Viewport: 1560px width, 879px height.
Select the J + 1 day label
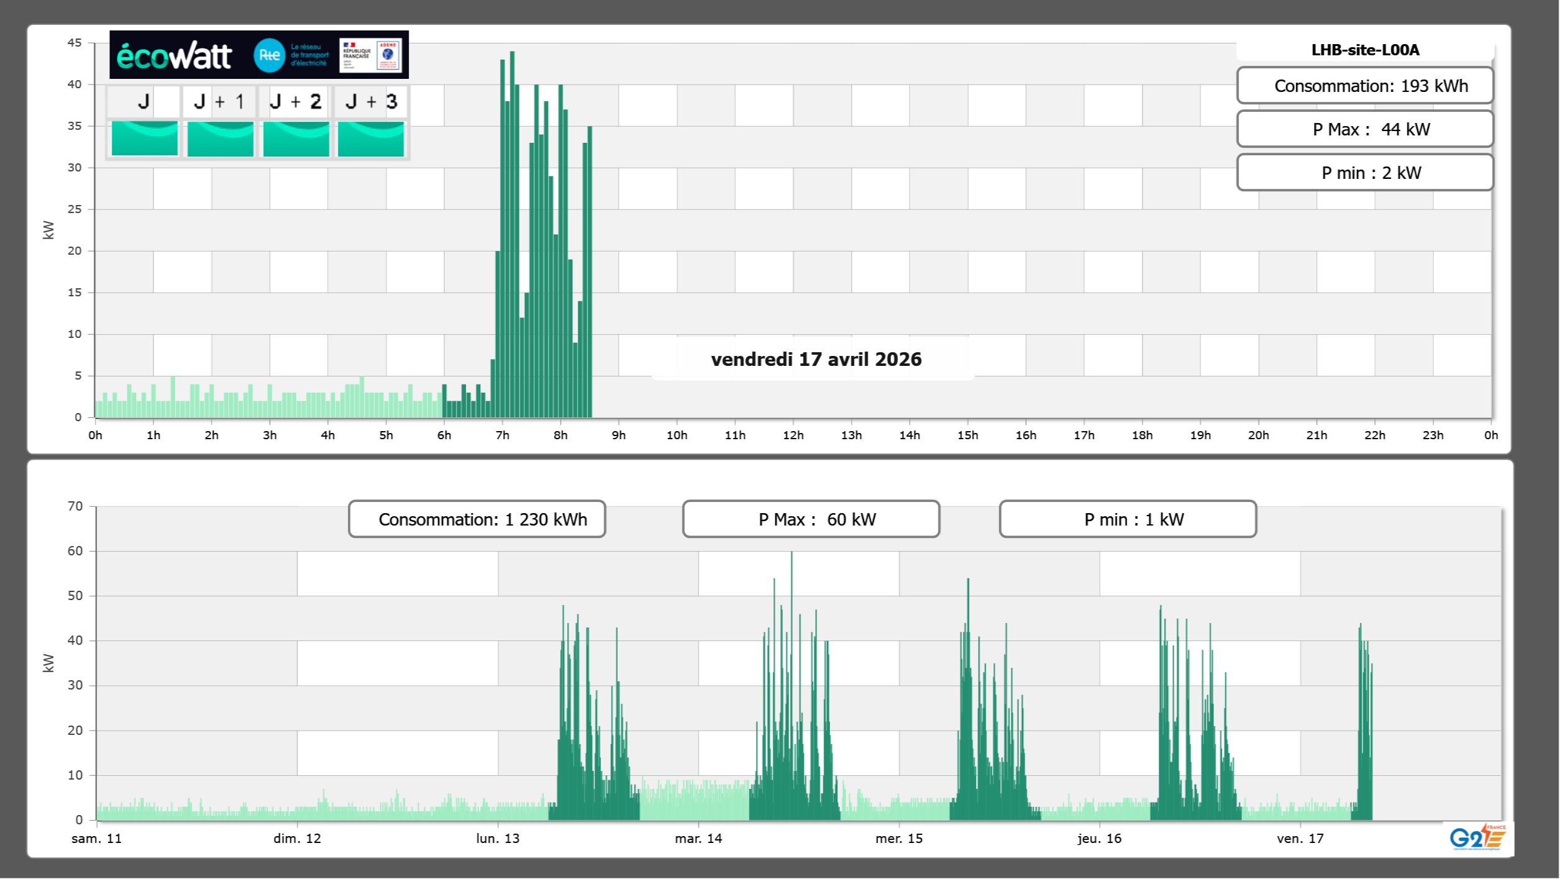(x=219, y=102)
